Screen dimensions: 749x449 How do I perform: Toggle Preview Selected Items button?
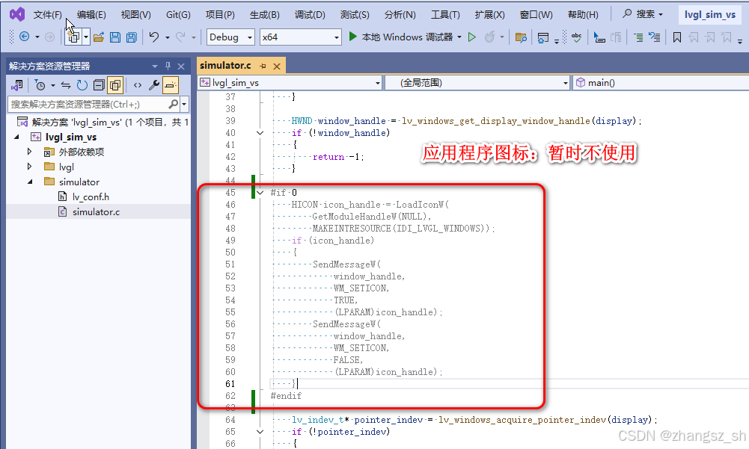tap(171, 85)
